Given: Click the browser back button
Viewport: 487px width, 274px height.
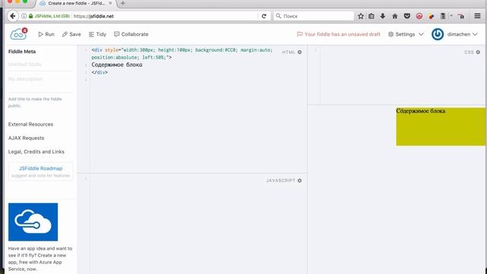Looking at the screenshot, I should (13, 16).
